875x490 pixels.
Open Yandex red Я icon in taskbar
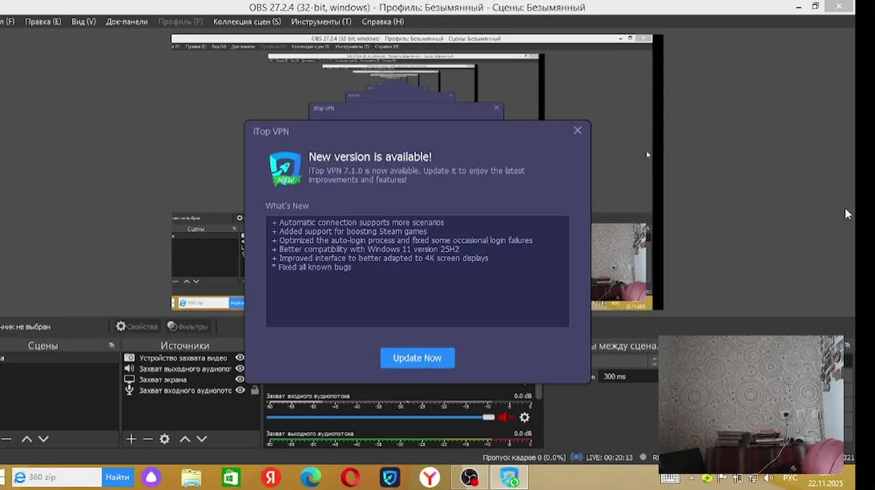pos(271,478)
